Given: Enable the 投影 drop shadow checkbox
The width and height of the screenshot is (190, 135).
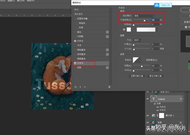Looking at the screenshot, I should coord(75,68).
